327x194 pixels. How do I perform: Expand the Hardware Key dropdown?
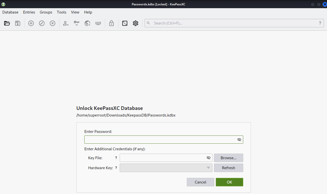(208, 168)
